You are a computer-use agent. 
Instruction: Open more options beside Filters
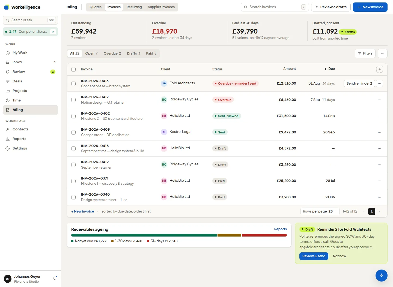coord(383,53)
